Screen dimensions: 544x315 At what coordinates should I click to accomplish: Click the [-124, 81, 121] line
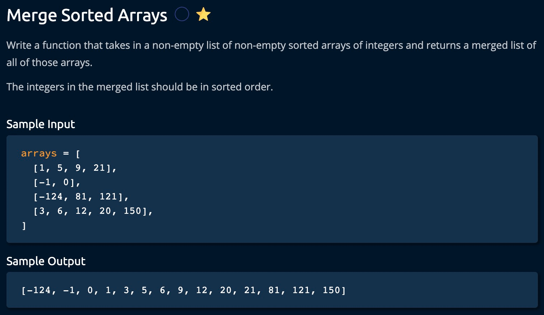[x=81, y=197]
